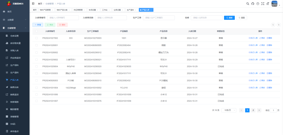Image resolution: width=283 pixels, height=135 pixels.
Task: Tick the checkbox for row PR20241029004
Action: click(x=36, y=66)
